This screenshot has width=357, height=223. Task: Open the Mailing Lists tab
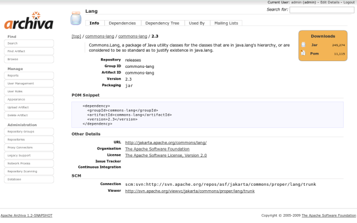(226, 23)
